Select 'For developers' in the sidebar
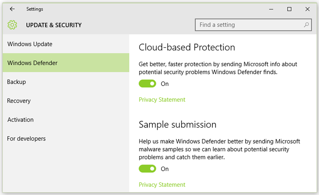This screenshot has height=195, width=319. click(26, 138)
